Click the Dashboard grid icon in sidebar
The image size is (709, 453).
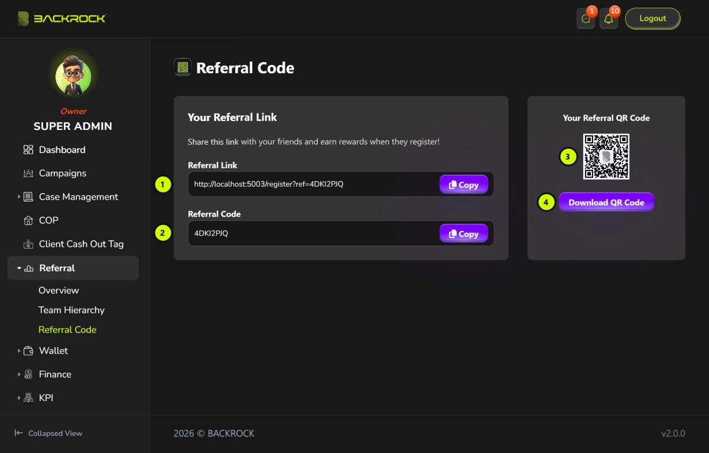point(28,150)
